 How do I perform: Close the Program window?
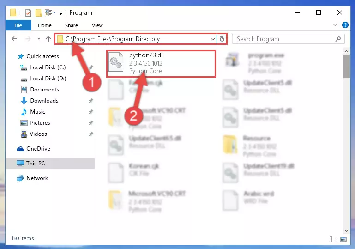pos(340,12)
